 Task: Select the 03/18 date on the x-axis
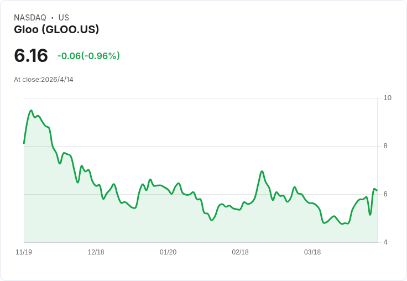(x=312, y=252)
